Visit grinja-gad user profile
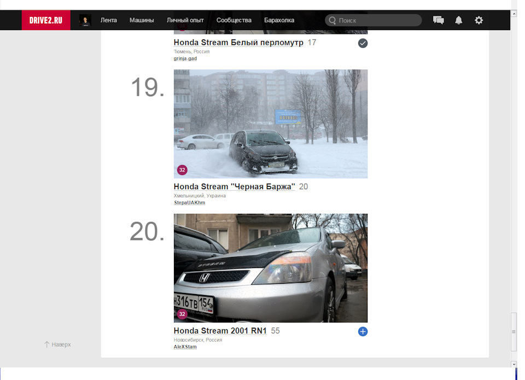Image resolution: width=525 pixels, height=380 pixels. pyautogui.click(x=185, y=59)
